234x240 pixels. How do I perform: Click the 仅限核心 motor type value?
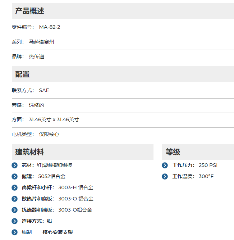point(49,134)
